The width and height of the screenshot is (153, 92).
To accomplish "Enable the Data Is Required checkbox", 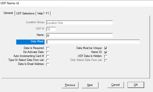I will point(48,48).
